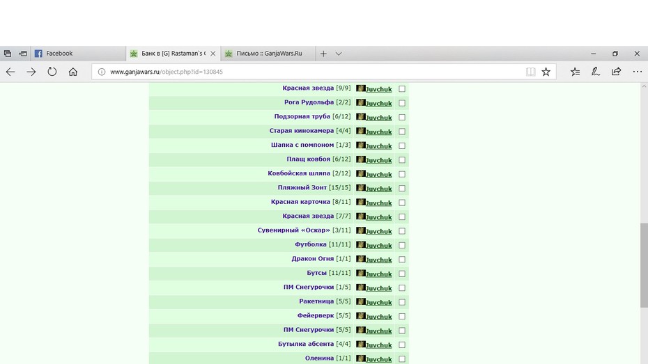Open the Favorites hub icon
The width and height of the screenshot is (648, 364).
(575, 72)
